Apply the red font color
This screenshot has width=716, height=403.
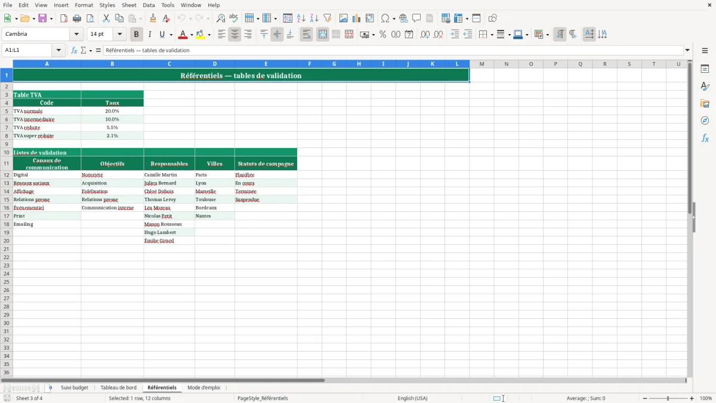(183, 35)
